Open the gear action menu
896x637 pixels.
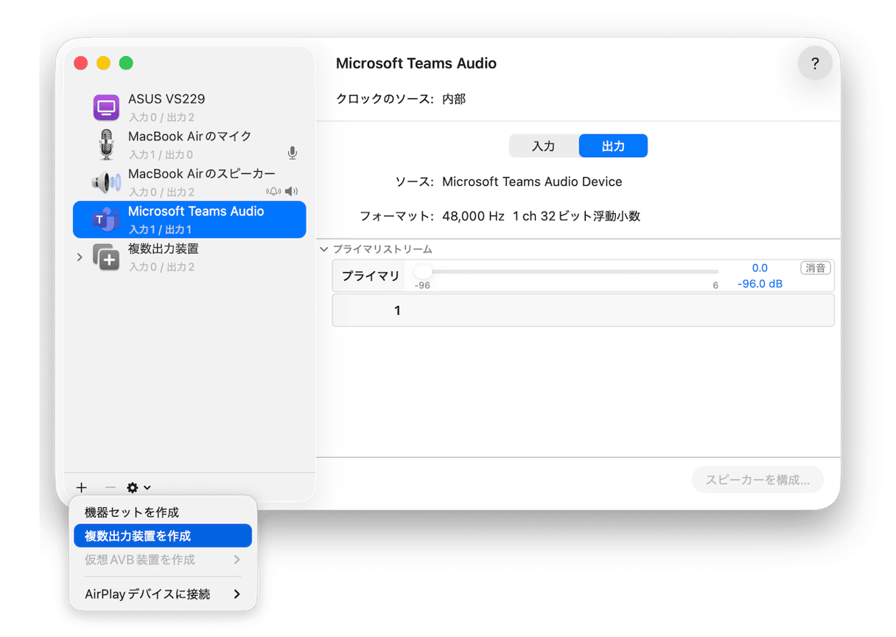tap(139, 487)
